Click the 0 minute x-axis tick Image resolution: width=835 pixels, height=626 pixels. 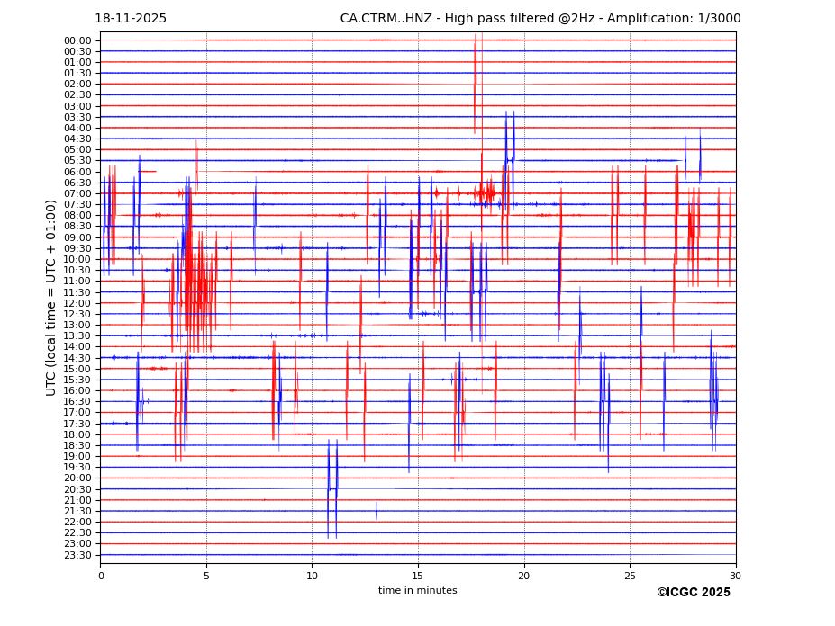point(101,576)
